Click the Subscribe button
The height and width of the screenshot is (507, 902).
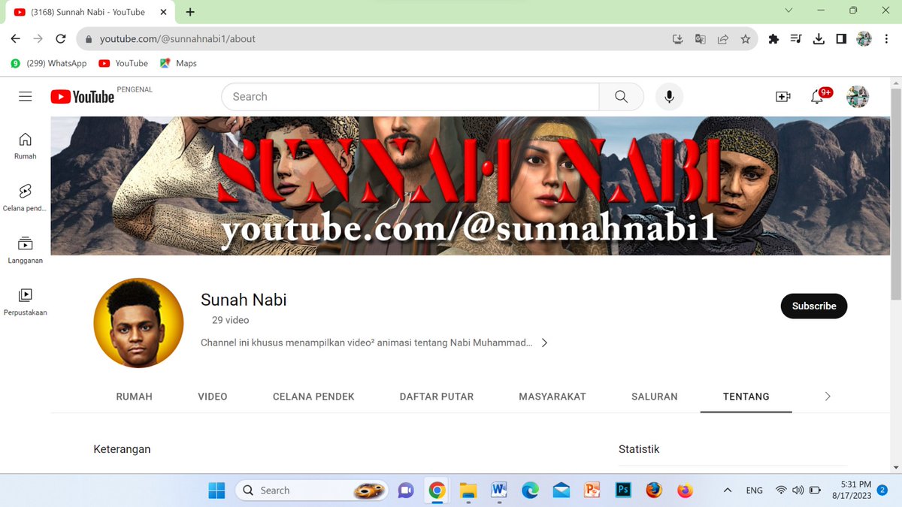pos(814,306)
